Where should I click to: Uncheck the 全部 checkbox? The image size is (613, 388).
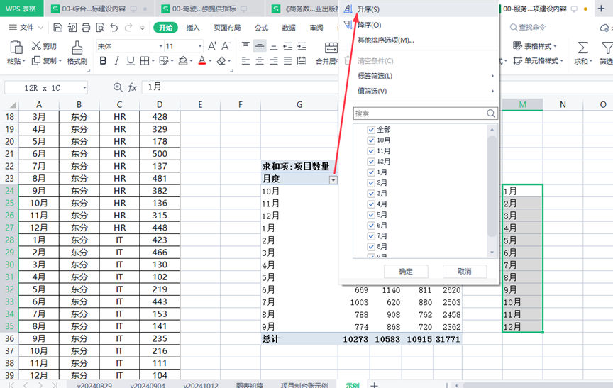[x=371, y=129]
